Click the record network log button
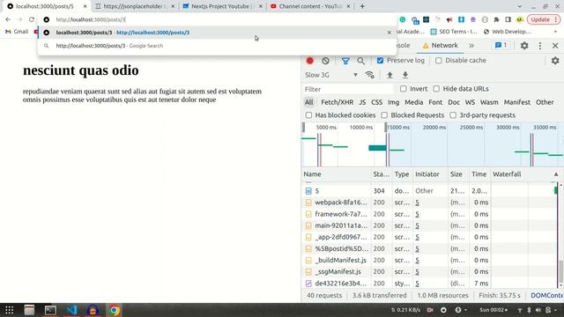 (x=309, y=61)
